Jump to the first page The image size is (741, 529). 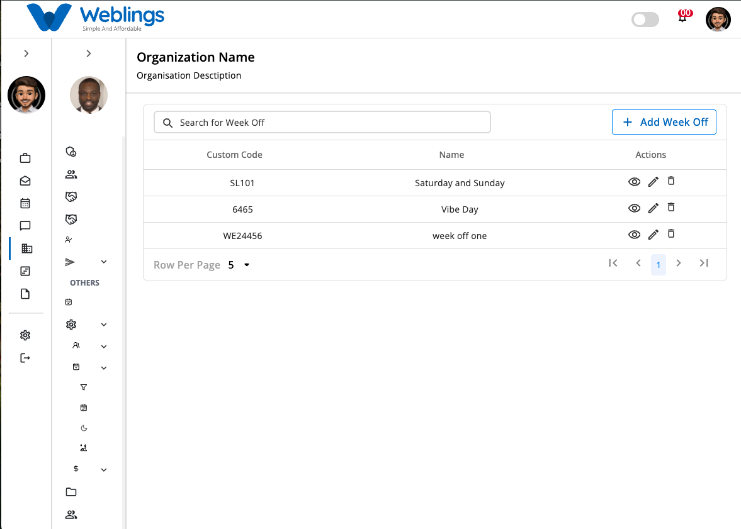(x=613, y=263)
